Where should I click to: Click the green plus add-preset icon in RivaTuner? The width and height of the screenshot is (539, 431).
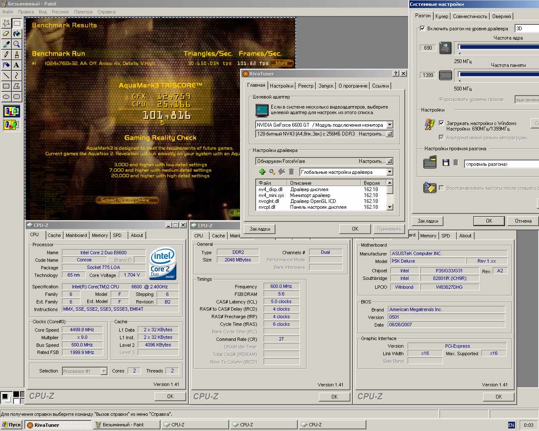[x=262, y=172]
